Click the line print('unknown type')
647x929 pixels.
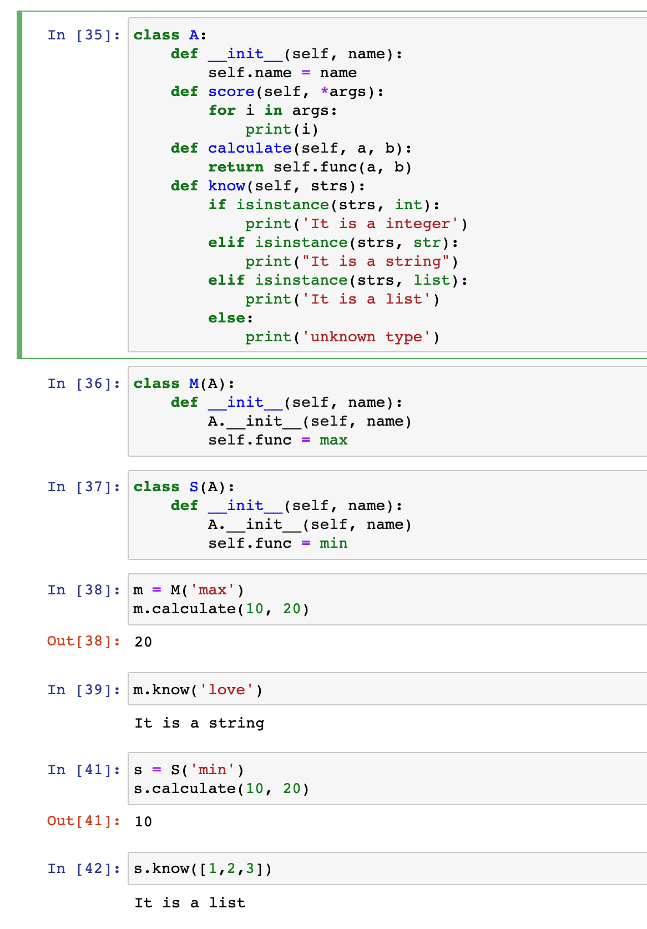[343, 337]
